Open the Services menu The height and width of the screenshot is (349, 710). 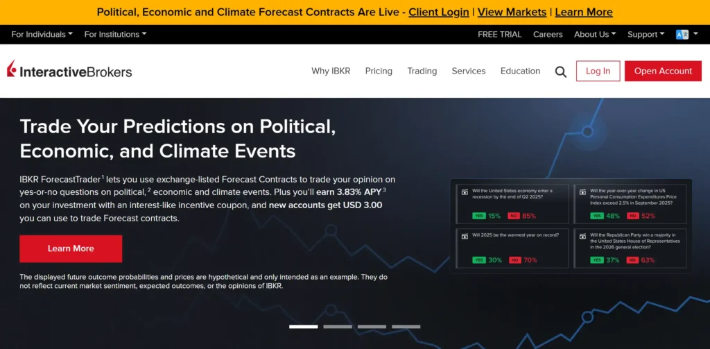(x=469, y=71)
